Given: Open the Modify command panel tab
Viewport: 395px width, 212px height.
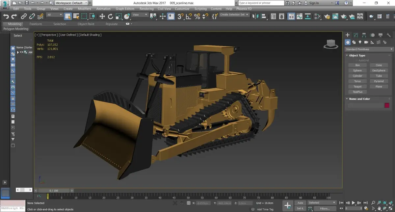Looking at the screenshot, I should pos(356,35).
